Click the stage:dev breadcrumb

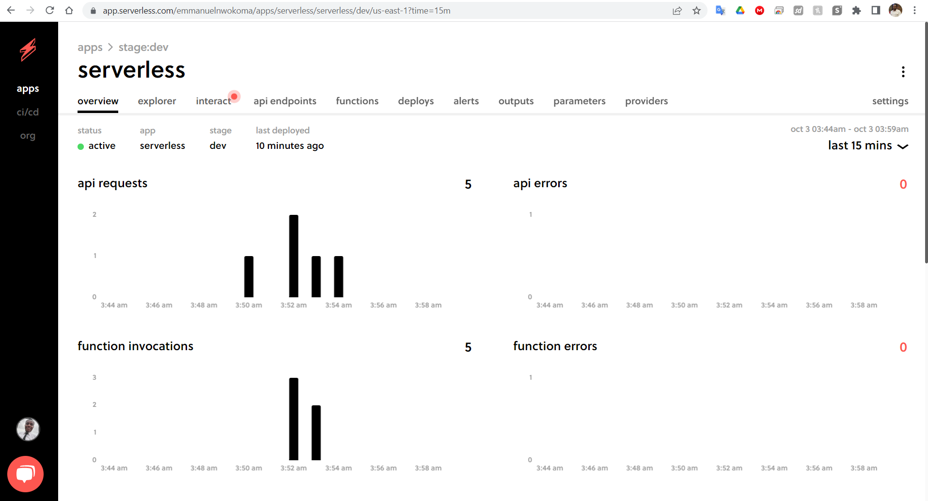143,47
